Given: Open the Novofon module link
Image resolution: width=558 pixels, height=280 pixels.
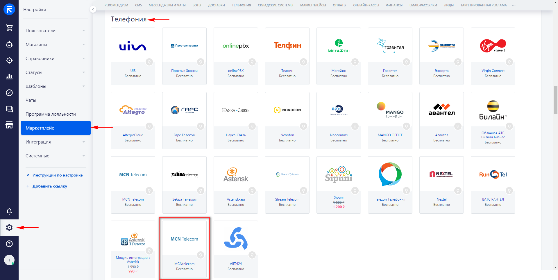Looking at the screenshot, I should pyautogui.click(x=287, y=135).
